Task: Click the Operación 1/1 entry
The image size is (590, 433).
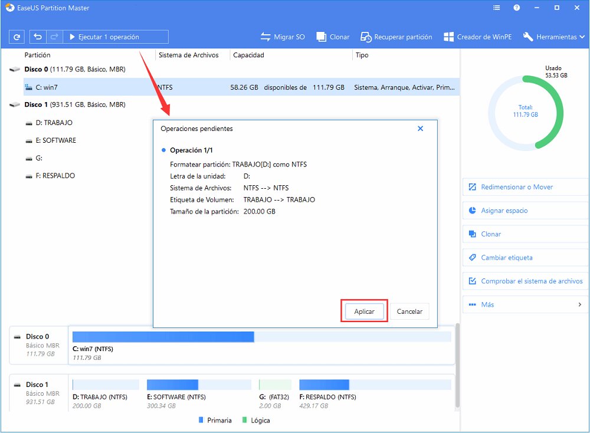Action: [x=191, y=150]
